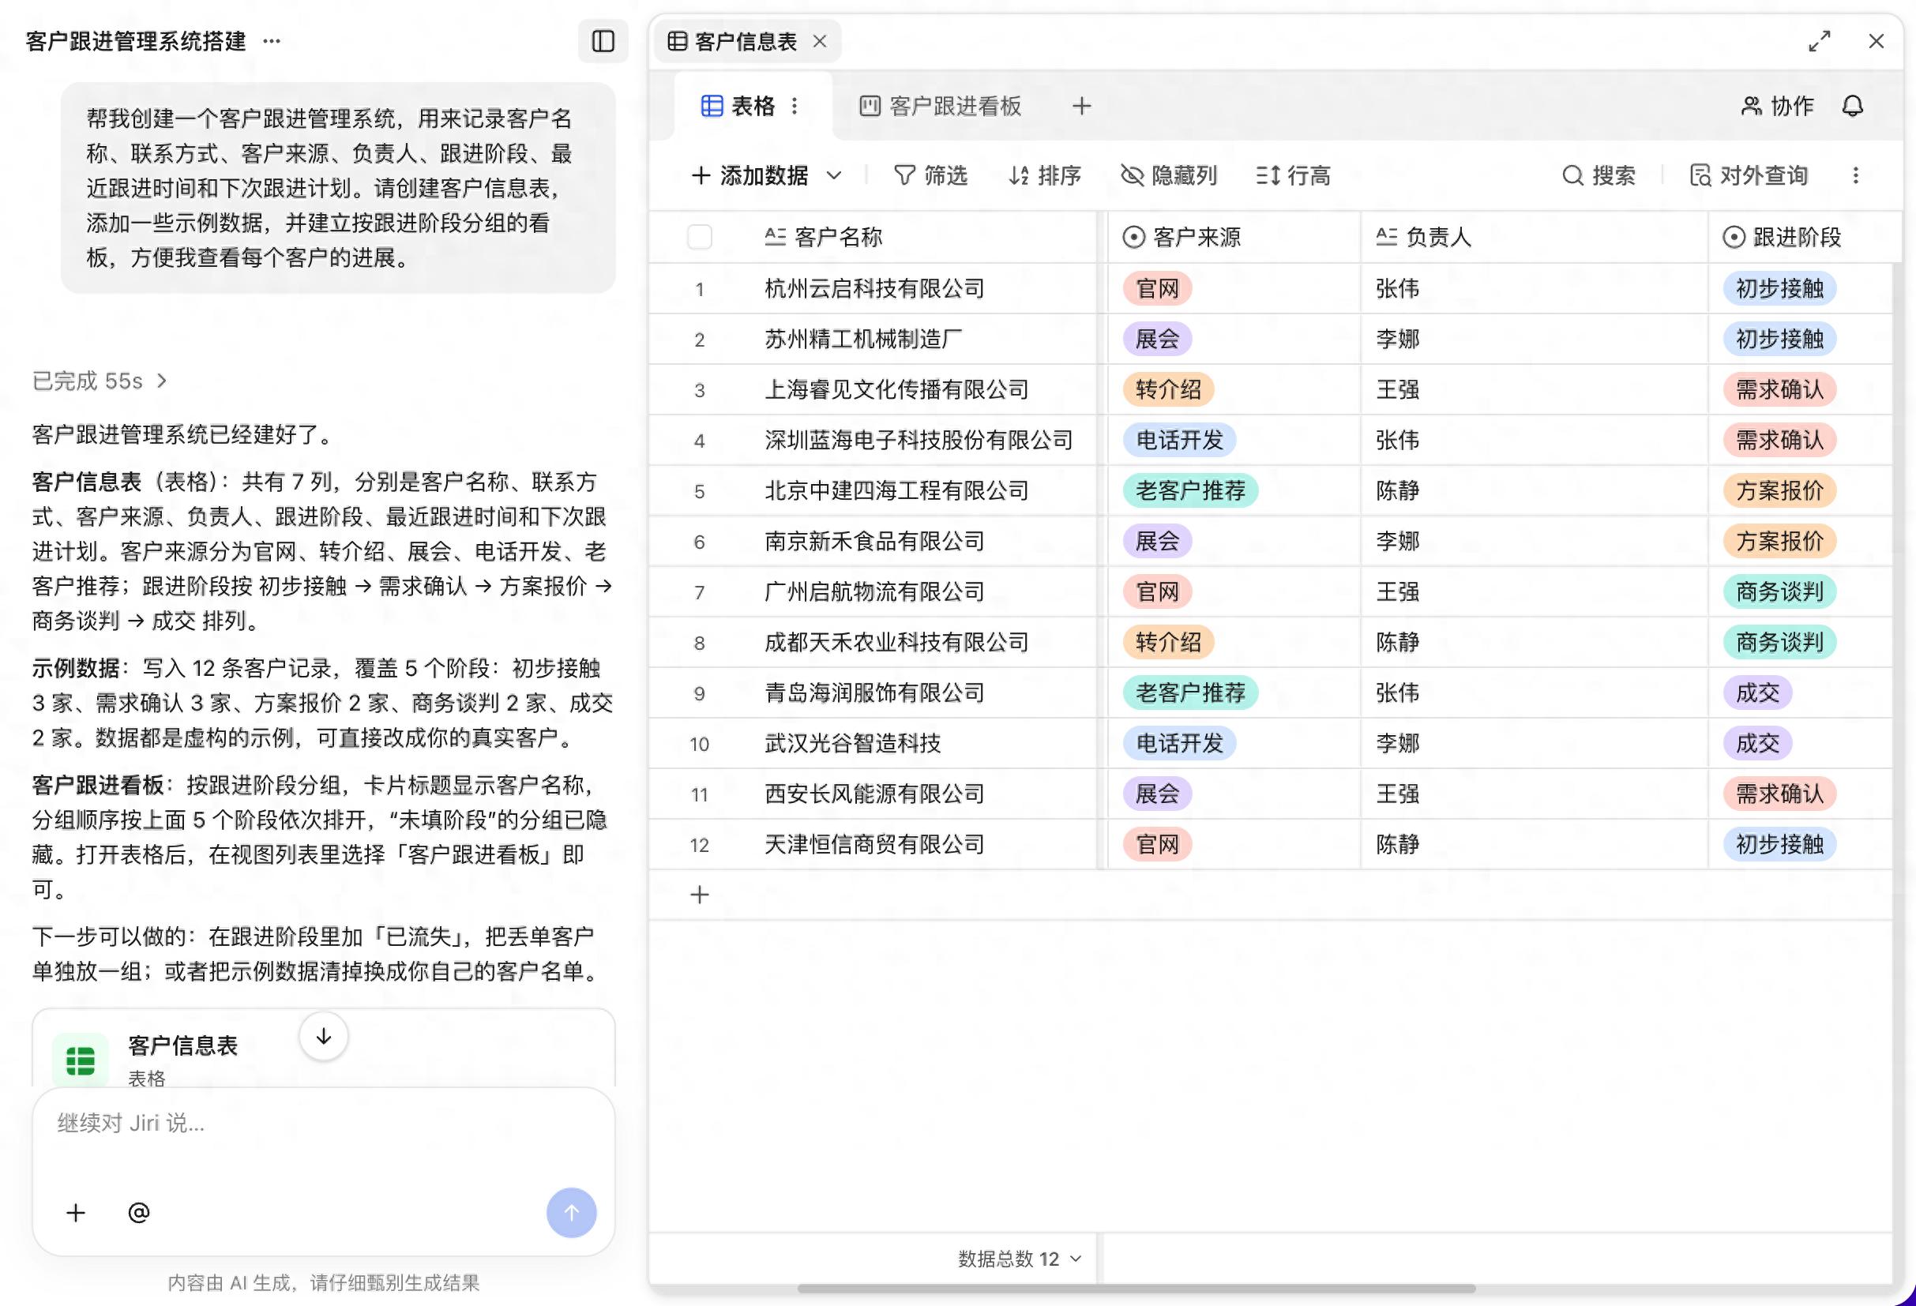Viewport: 1916px width, 1306px height.
Task: Open the conversation title more options
Action: click(271, 41)
